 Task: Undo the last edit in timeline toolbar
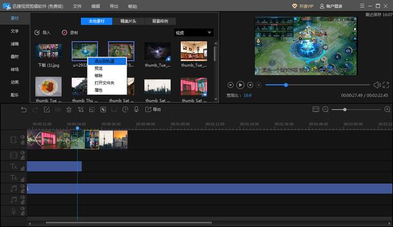pyautogui.click(x=24, y=110)
